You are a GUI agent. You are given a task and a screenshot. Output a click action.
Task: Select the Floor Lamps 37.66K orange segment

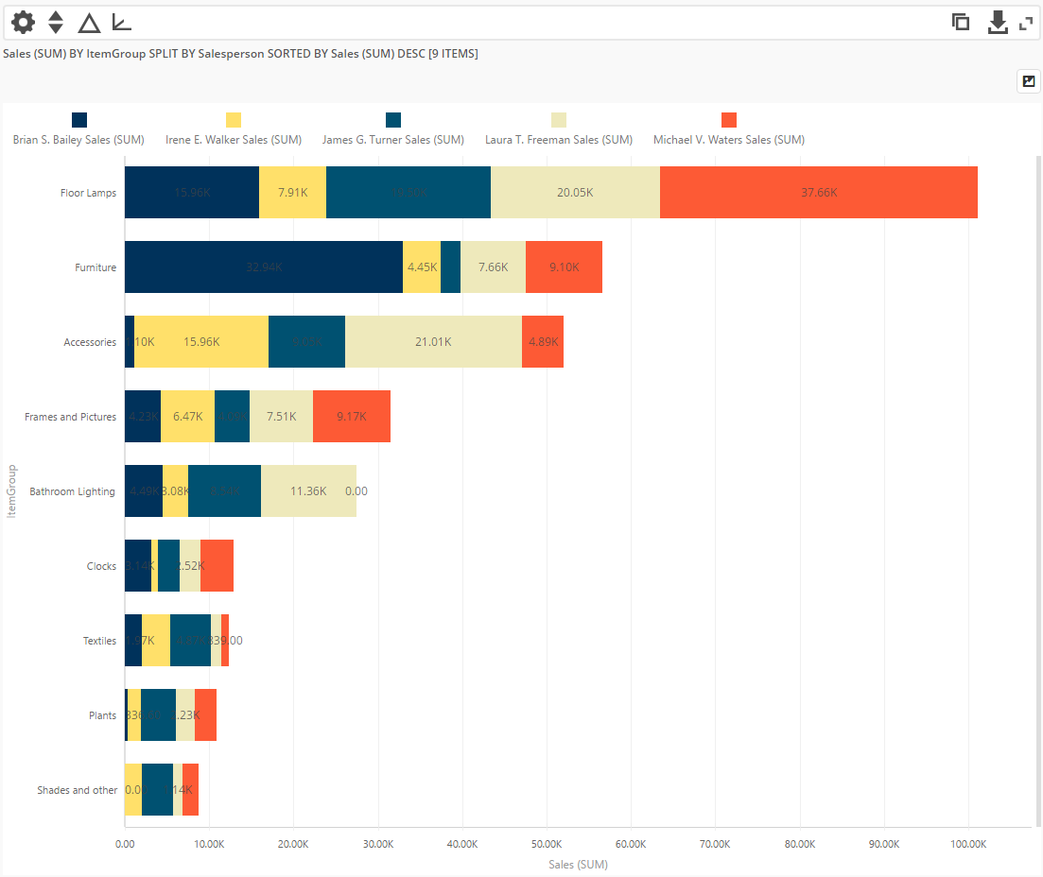[818, 193]
